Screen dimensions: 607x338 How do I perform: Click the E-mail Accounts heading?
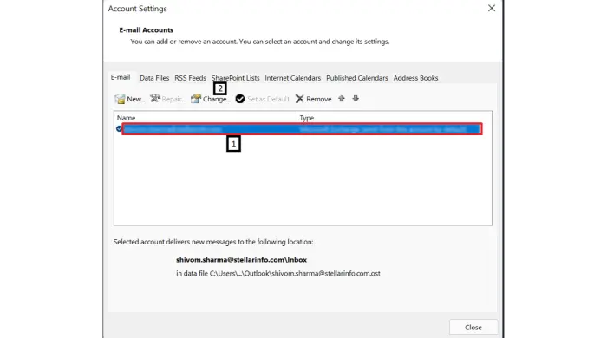pos(146,29)
